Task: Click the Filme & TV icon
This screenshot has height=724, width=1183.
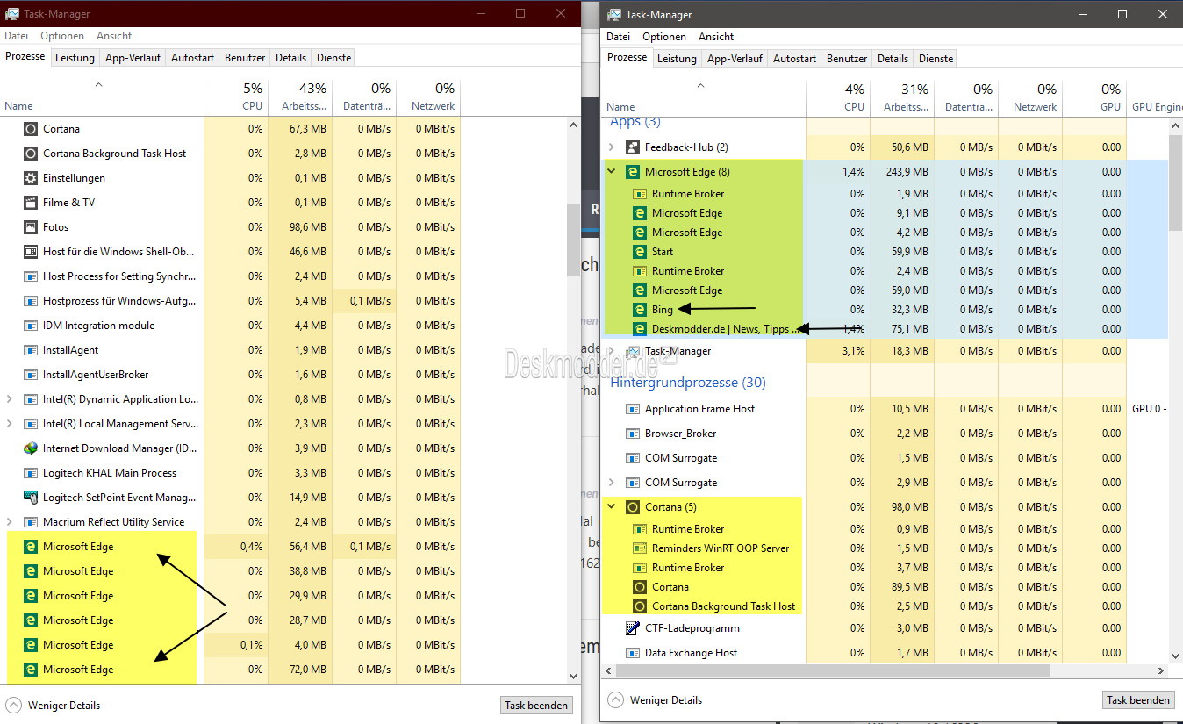Action: click(x=31, y=203)
